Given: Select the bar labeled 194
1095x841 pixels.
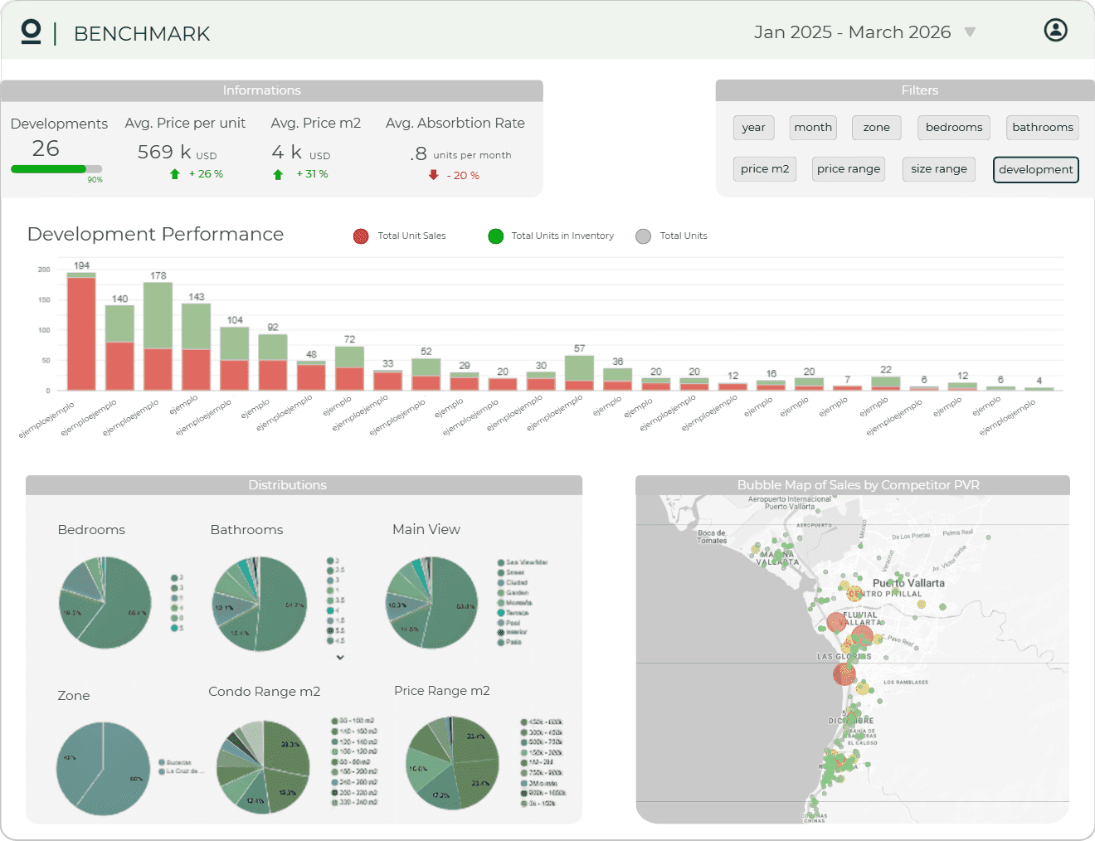Looking at the screenshot, I should click(x=81, y=332).
